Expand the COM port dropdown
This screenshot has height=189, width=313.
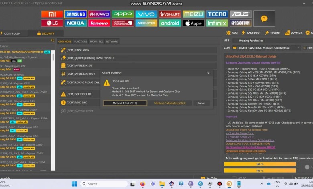[x=299, y=48]
